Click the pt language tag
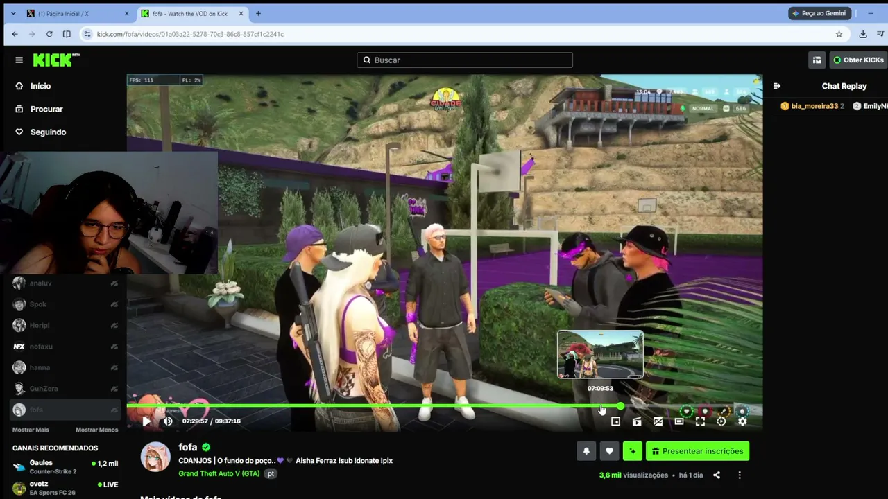Viewport: 888px width, 499px height. 271,474
